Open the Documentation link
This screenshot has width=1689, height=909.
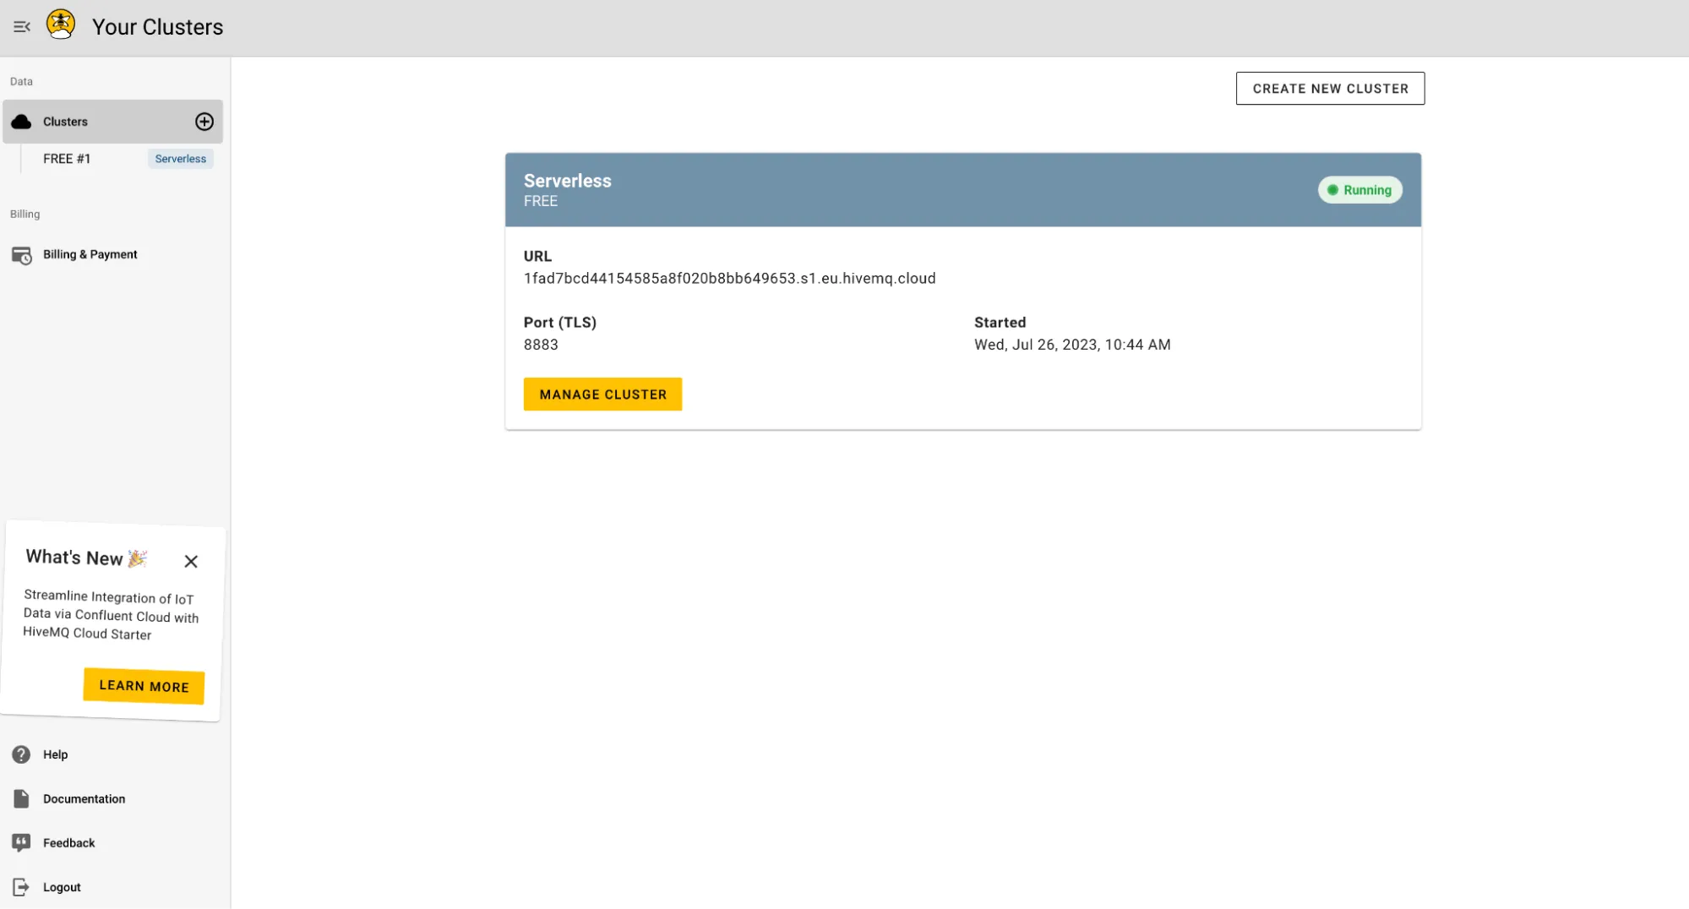tap(84, 798)
